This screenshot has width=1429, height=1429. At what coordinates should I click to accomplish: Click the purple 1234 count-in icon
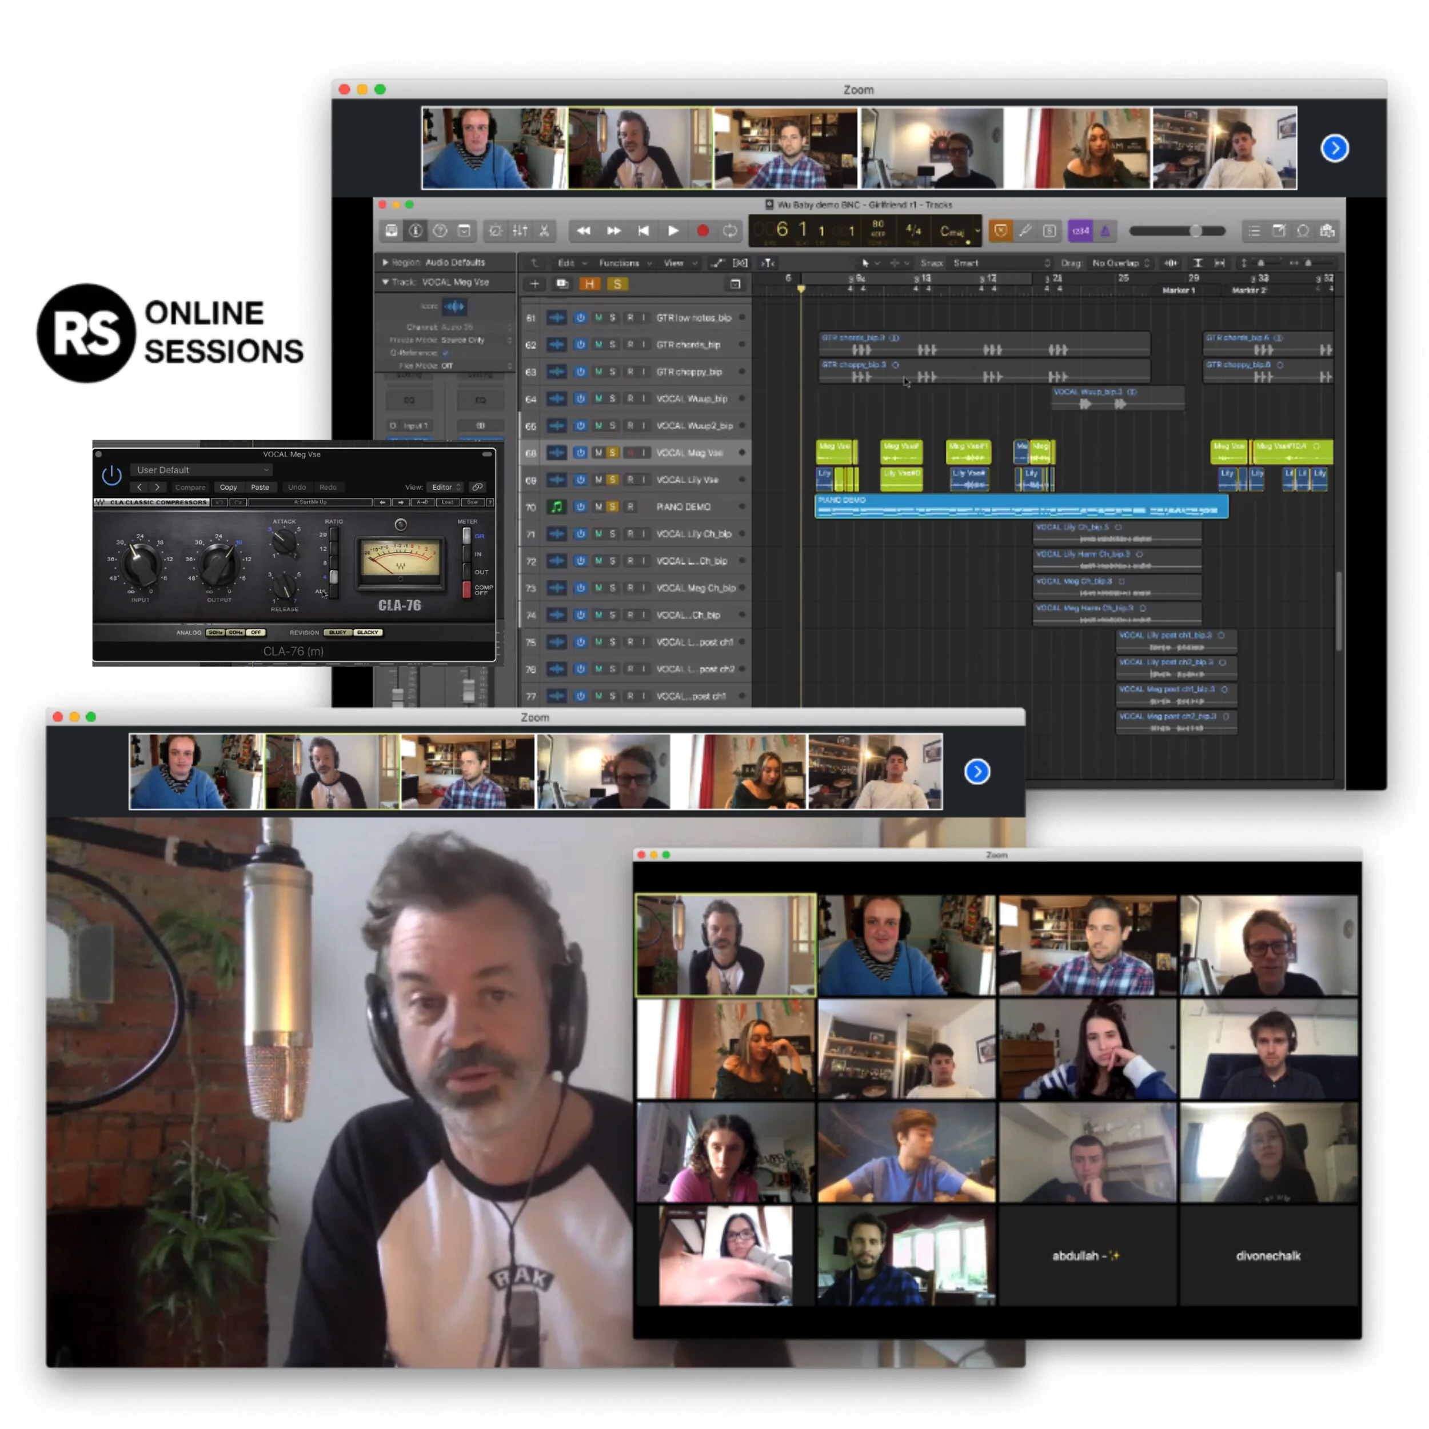(x=1081, y=231)
